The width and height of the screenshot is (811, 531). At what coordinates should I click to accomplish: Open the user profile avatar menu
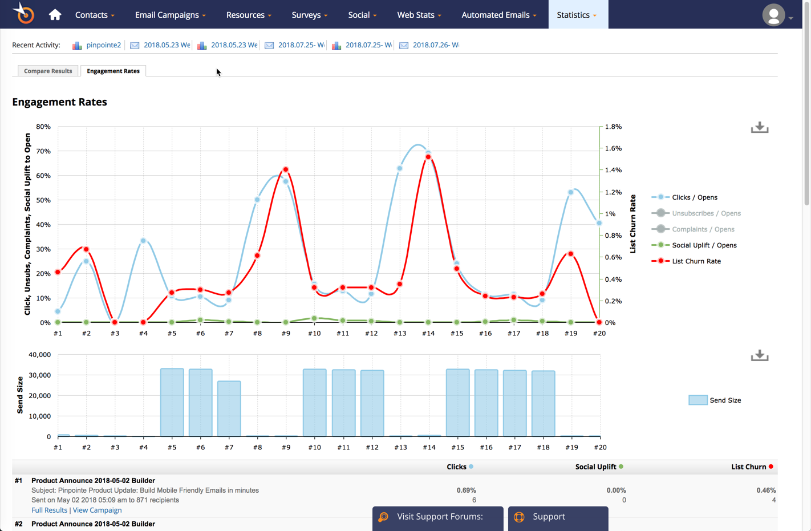click(x=773, y=15)
